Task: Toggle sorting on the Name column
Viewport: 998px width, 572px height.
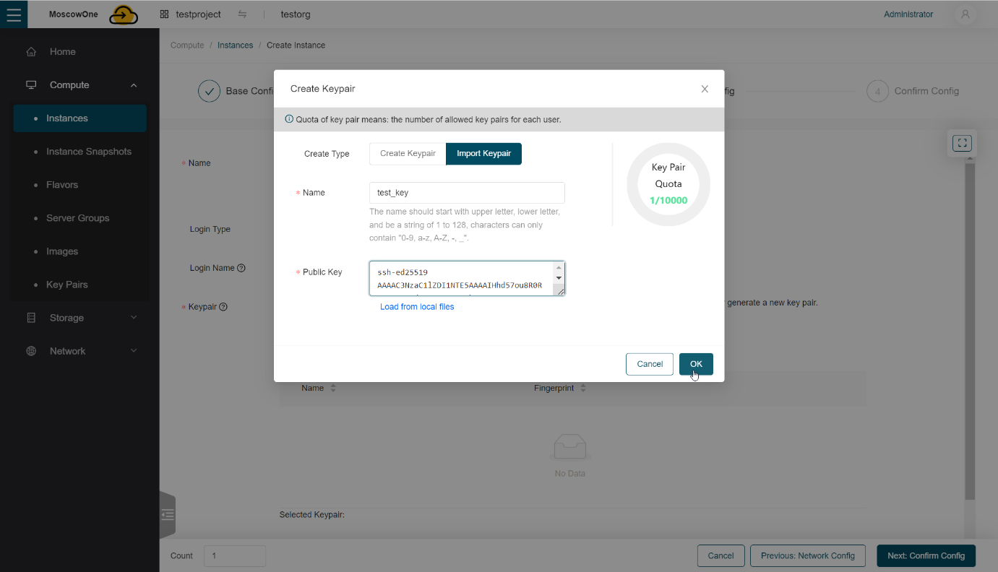Action: click(x=332, y=388)
